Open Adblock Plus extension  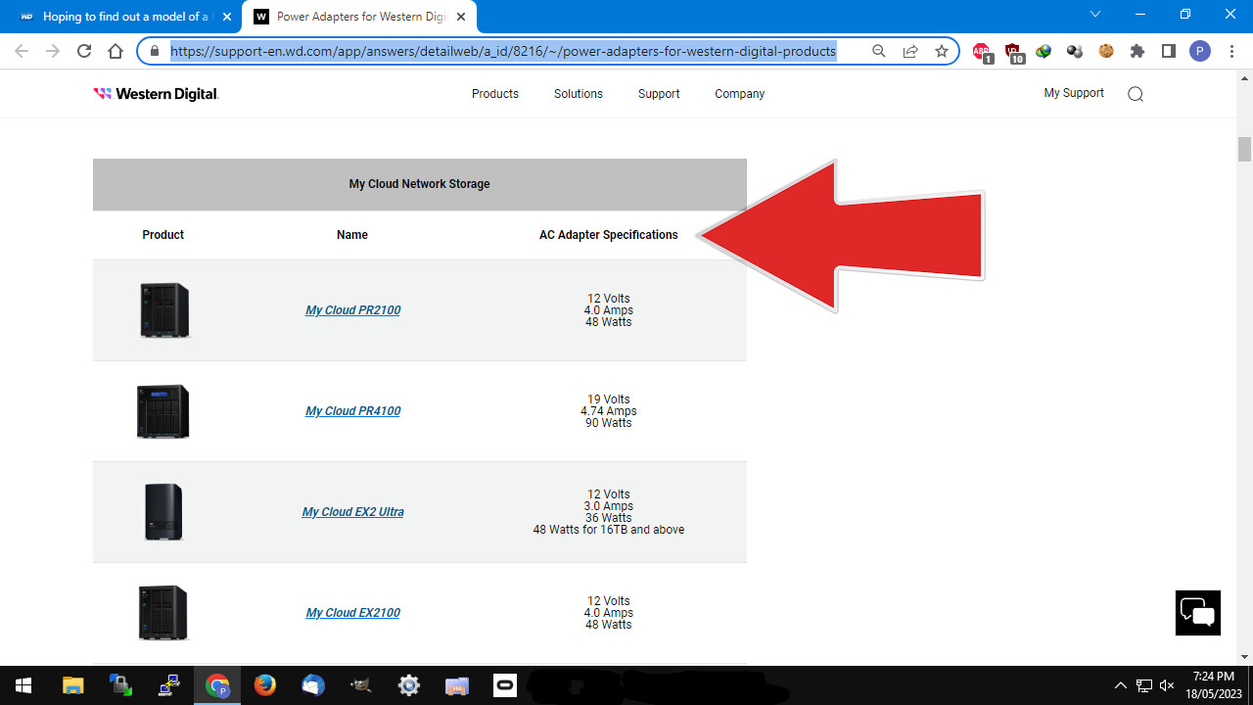983,52
